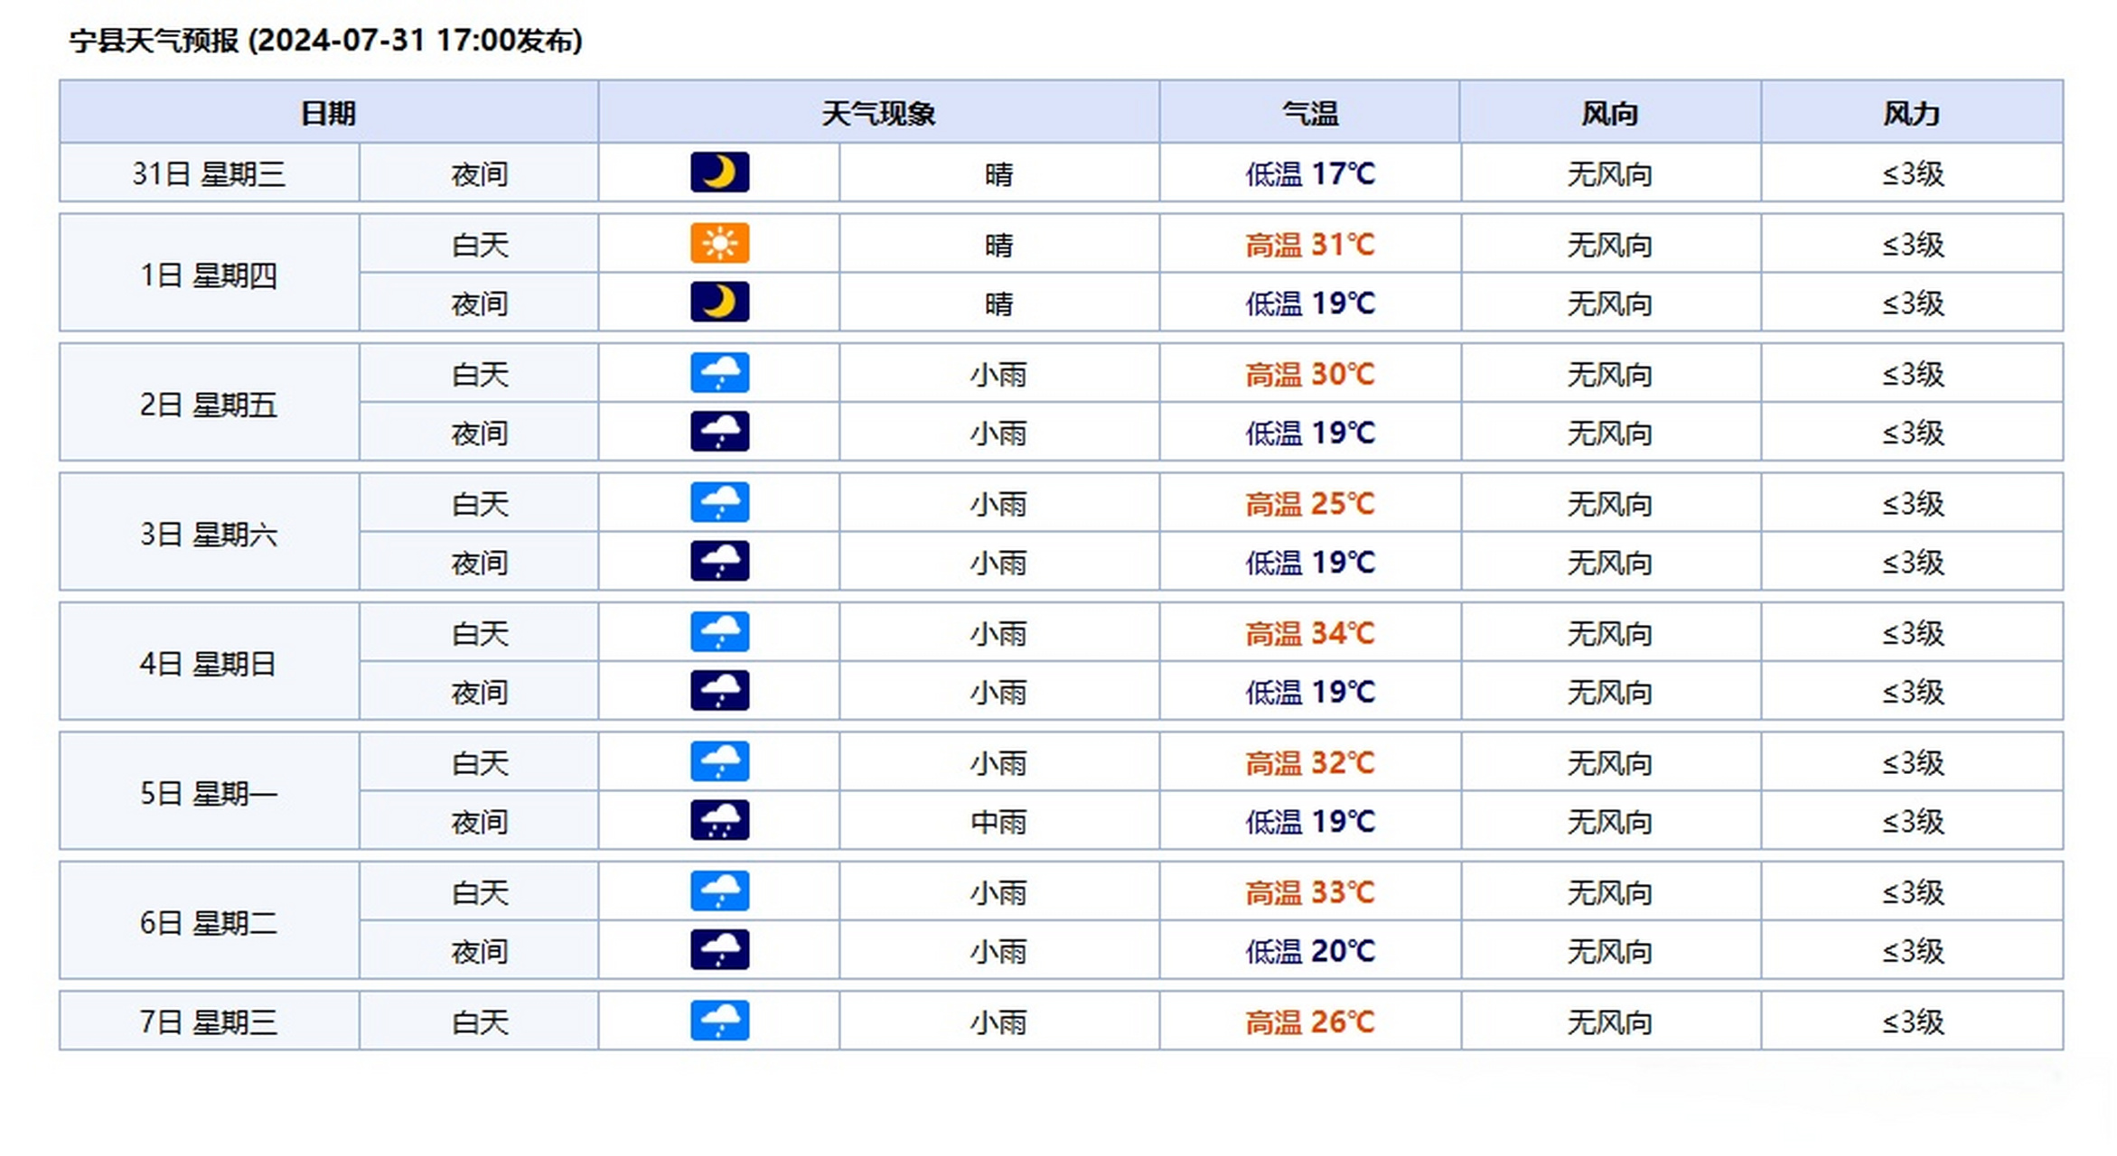Click 小雨 text in 7日 daytime row
Viewport: 2117px width, 1156px height.
point(998,1021)
